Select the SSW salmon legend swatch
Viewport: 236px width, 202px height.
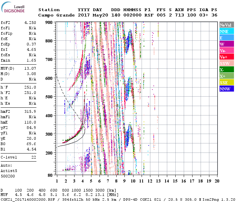(227, 63)
